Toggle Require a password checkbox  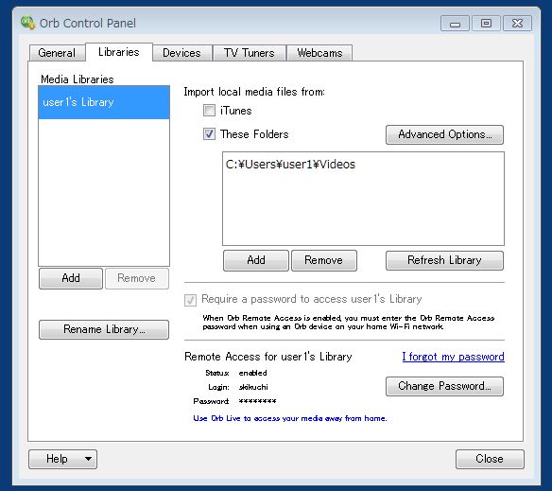(190, 300)
